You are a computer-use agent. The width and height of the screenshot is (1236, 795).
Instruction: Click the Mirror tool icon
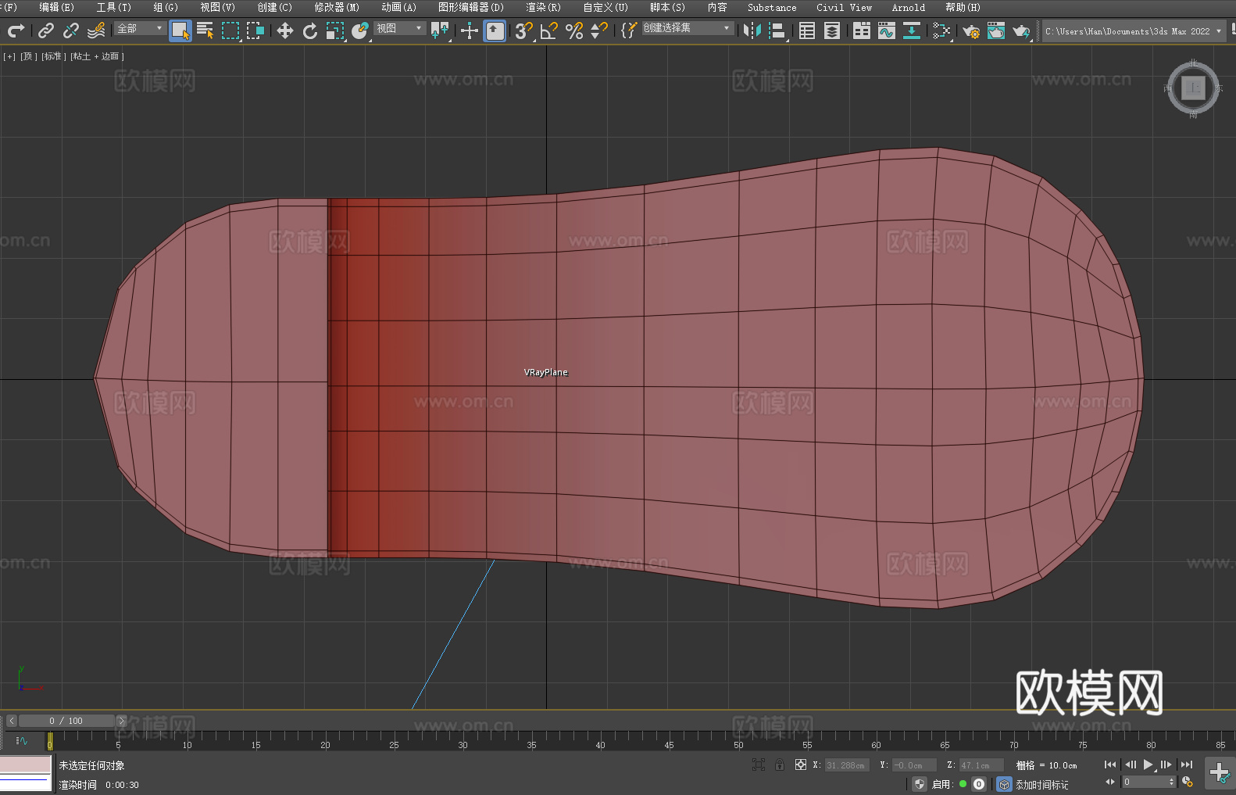[752, 30]
